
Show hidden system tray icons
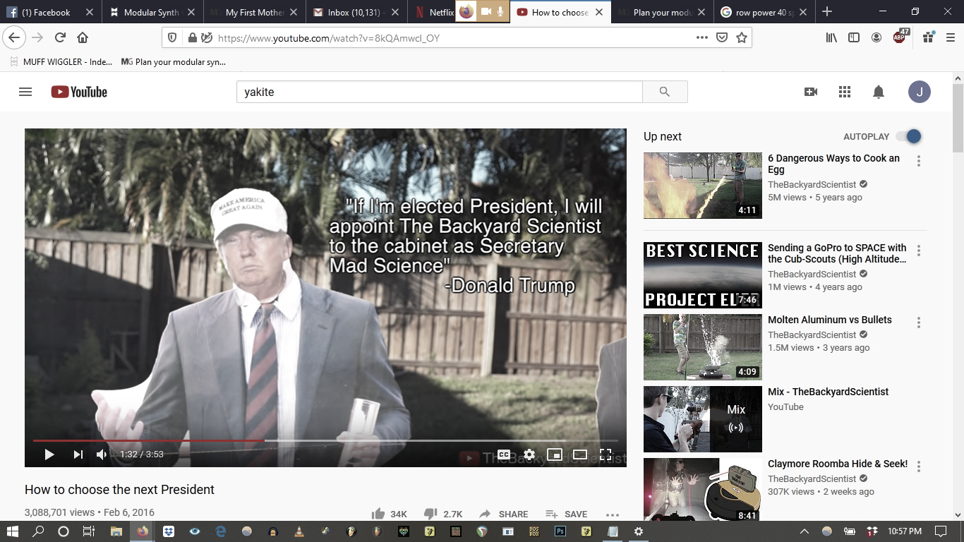pyautogui.click(x=804, y=531)
